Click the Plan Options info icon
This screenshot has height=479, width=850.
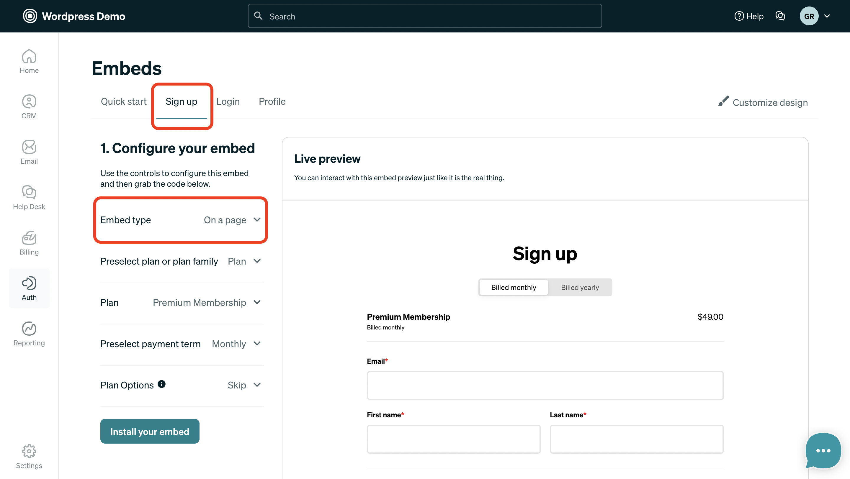(161, 384)
